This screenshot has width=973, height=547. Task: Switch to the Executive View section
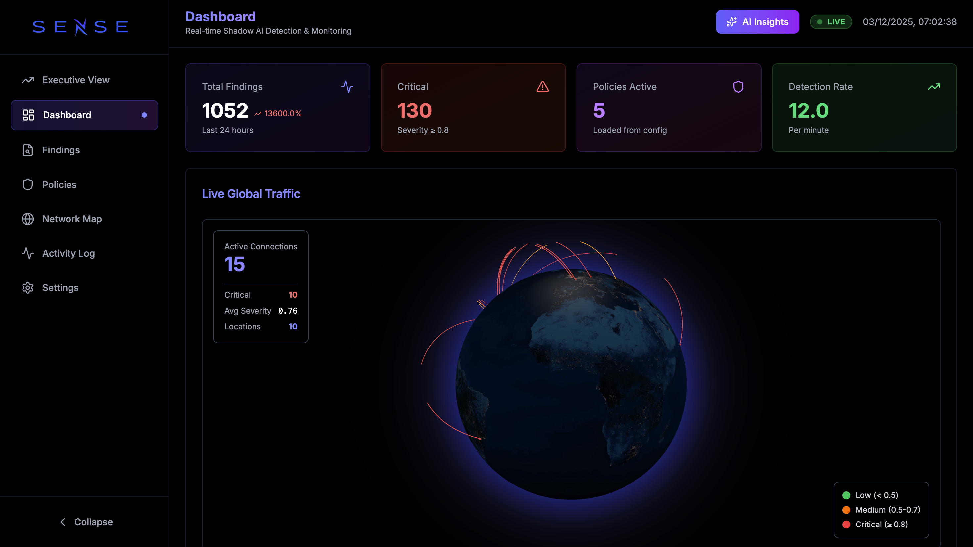75,80
